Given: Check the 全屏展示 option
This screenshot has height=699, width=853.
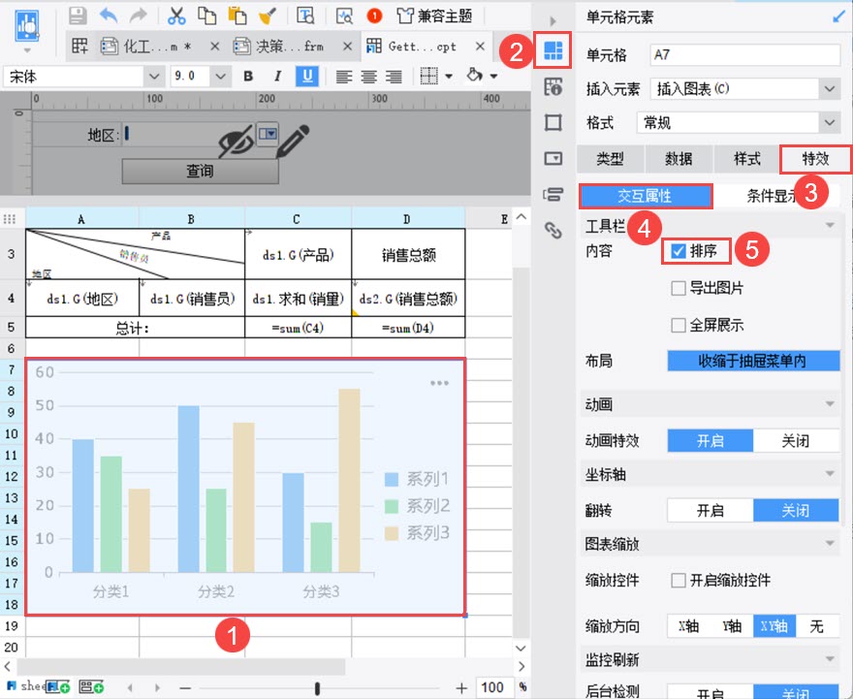Looking at the screenshot, I should [679, 325].
